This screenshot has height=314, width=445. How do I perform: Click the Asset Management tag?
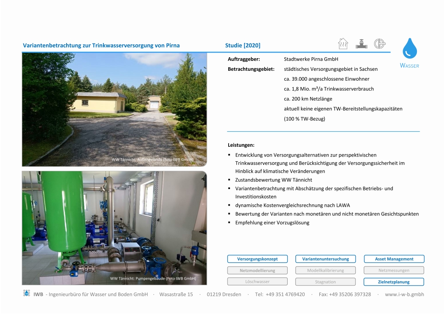pyautogui.click(x=394, y=259)
